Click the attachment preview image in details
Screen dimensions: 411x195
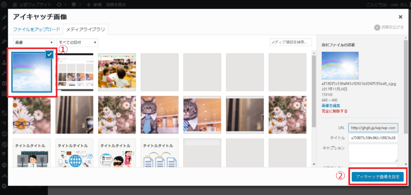[340, 66]
